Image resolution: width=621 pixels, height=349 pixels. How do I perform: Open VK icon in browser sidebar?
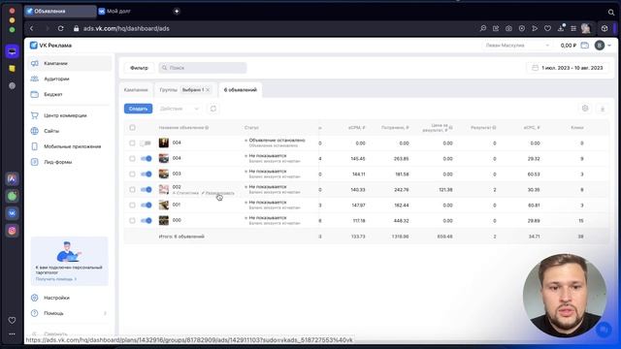pos(12,213)
